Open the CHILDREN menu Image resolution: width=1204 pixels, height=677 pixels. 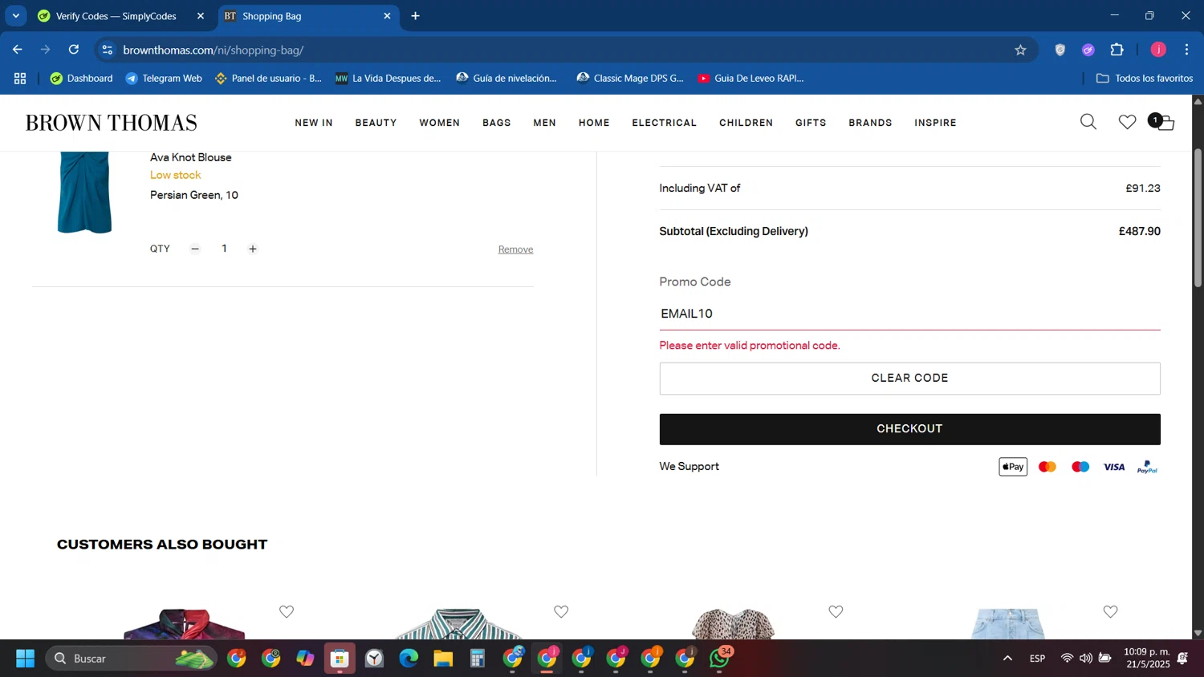point(746,123)
